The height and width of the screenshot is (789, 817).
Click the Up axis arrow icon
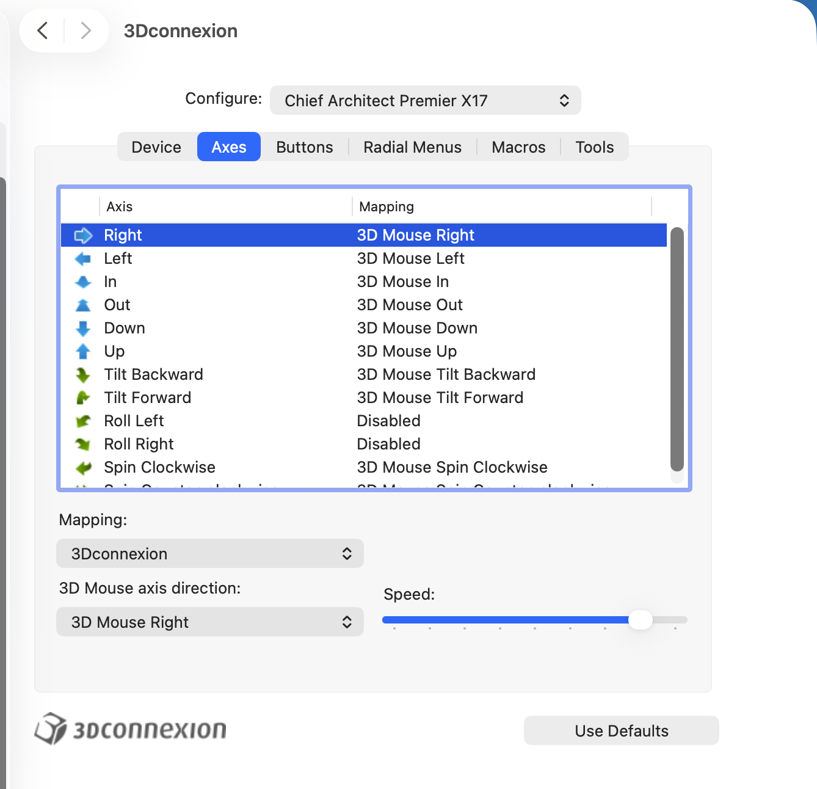tap(83, 352)
